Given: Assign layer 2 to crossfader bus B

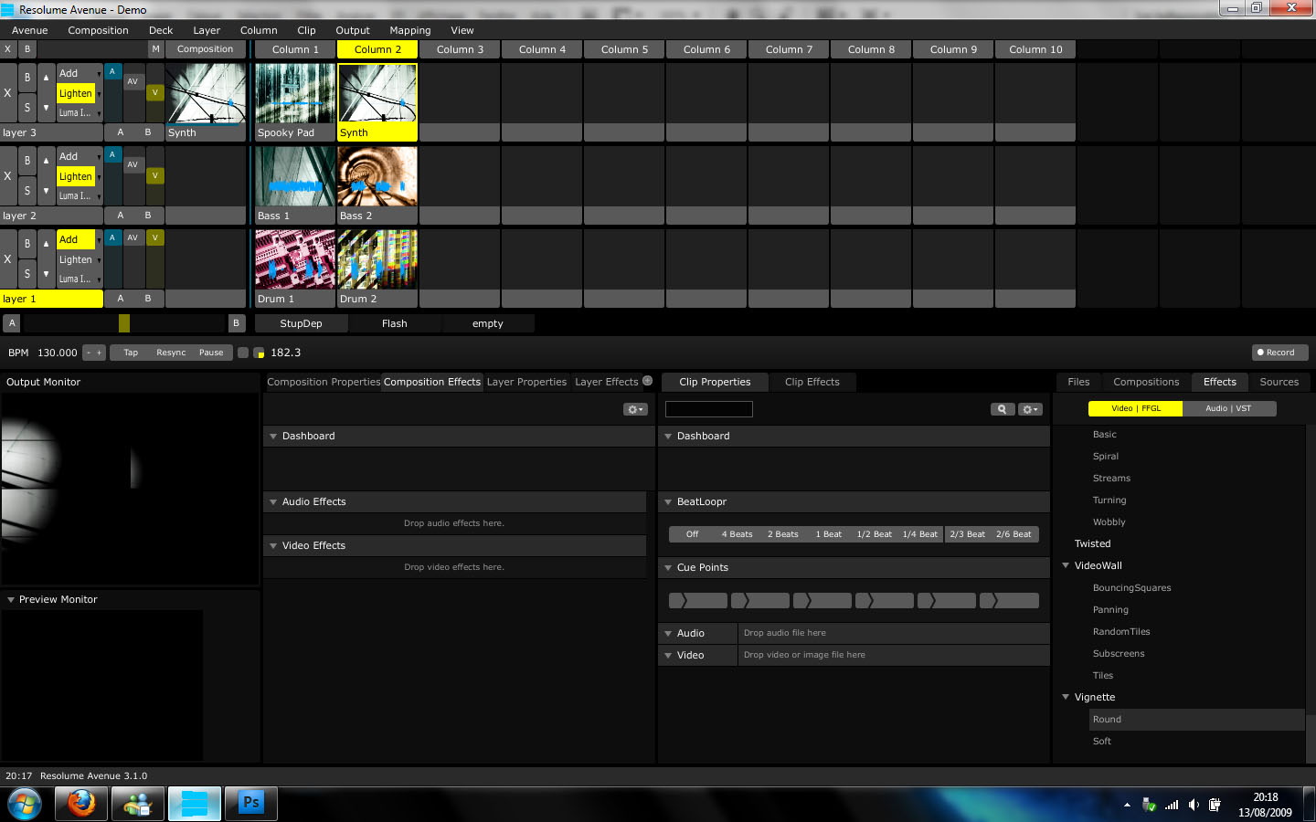Looking at the screenshot, I should click(x=148, y=216).
